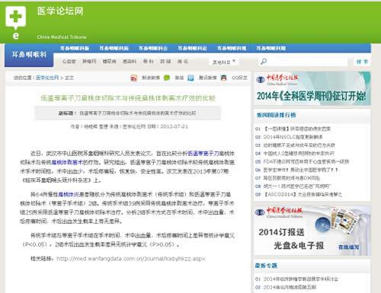Open the wanfangdata related link URL
Image resolution: width=381 pixels, height=293 pixels.
131,259
